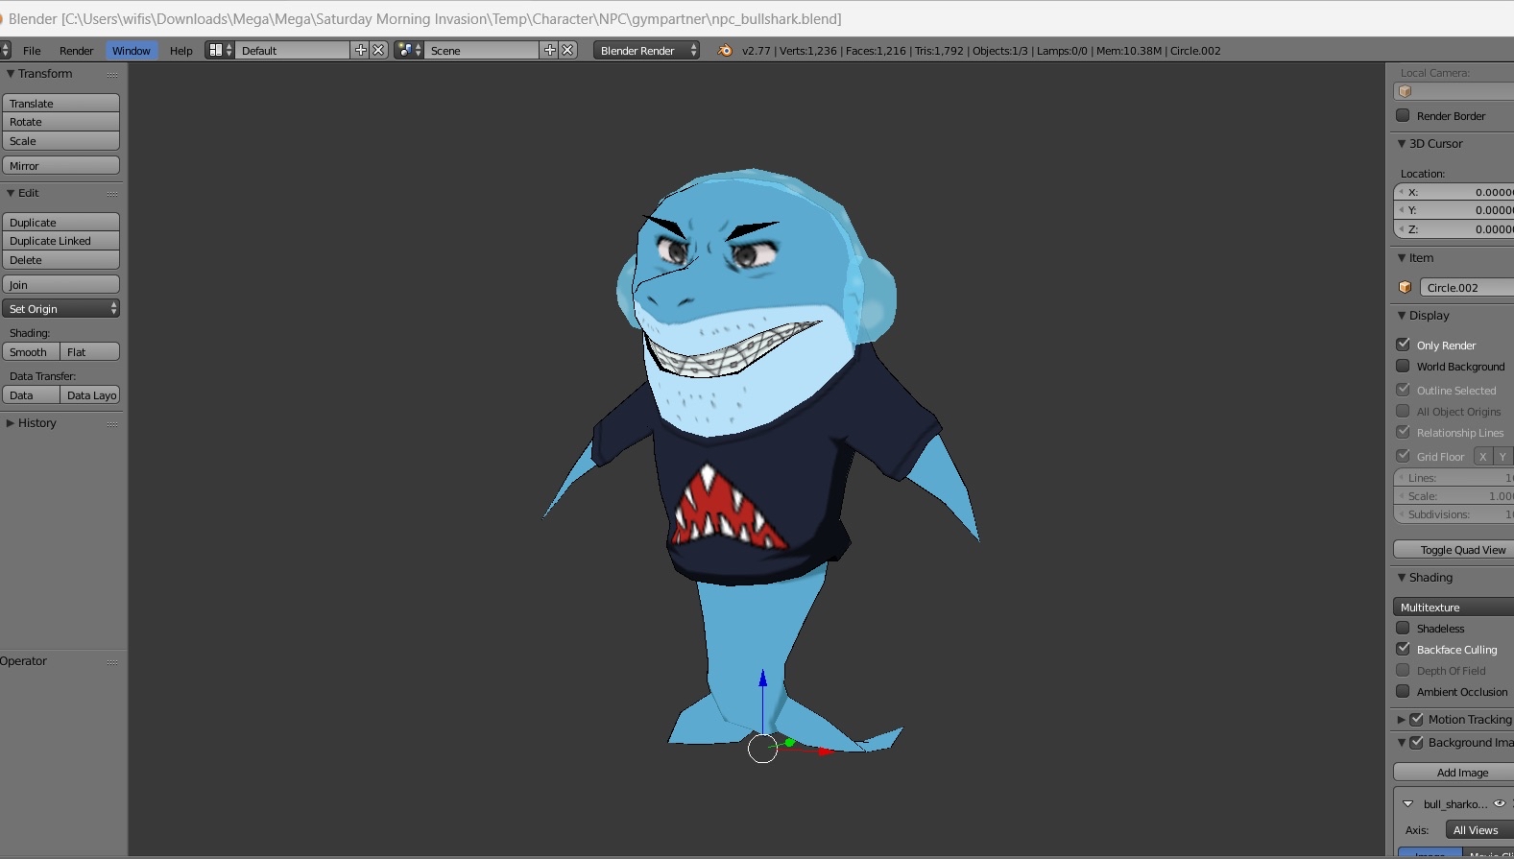Delete the Default screen layout with the X icon
1514x859 pixels.
pyautogui.click(x=379, y=50)
